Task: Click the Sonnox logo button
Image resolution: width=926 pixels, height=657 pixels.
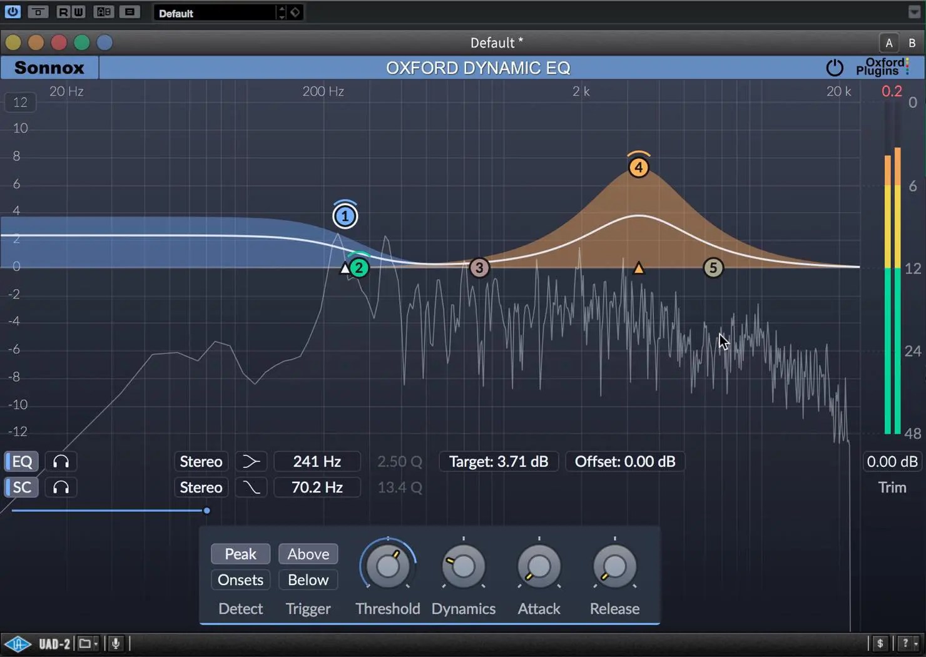Action: point(49,68)
